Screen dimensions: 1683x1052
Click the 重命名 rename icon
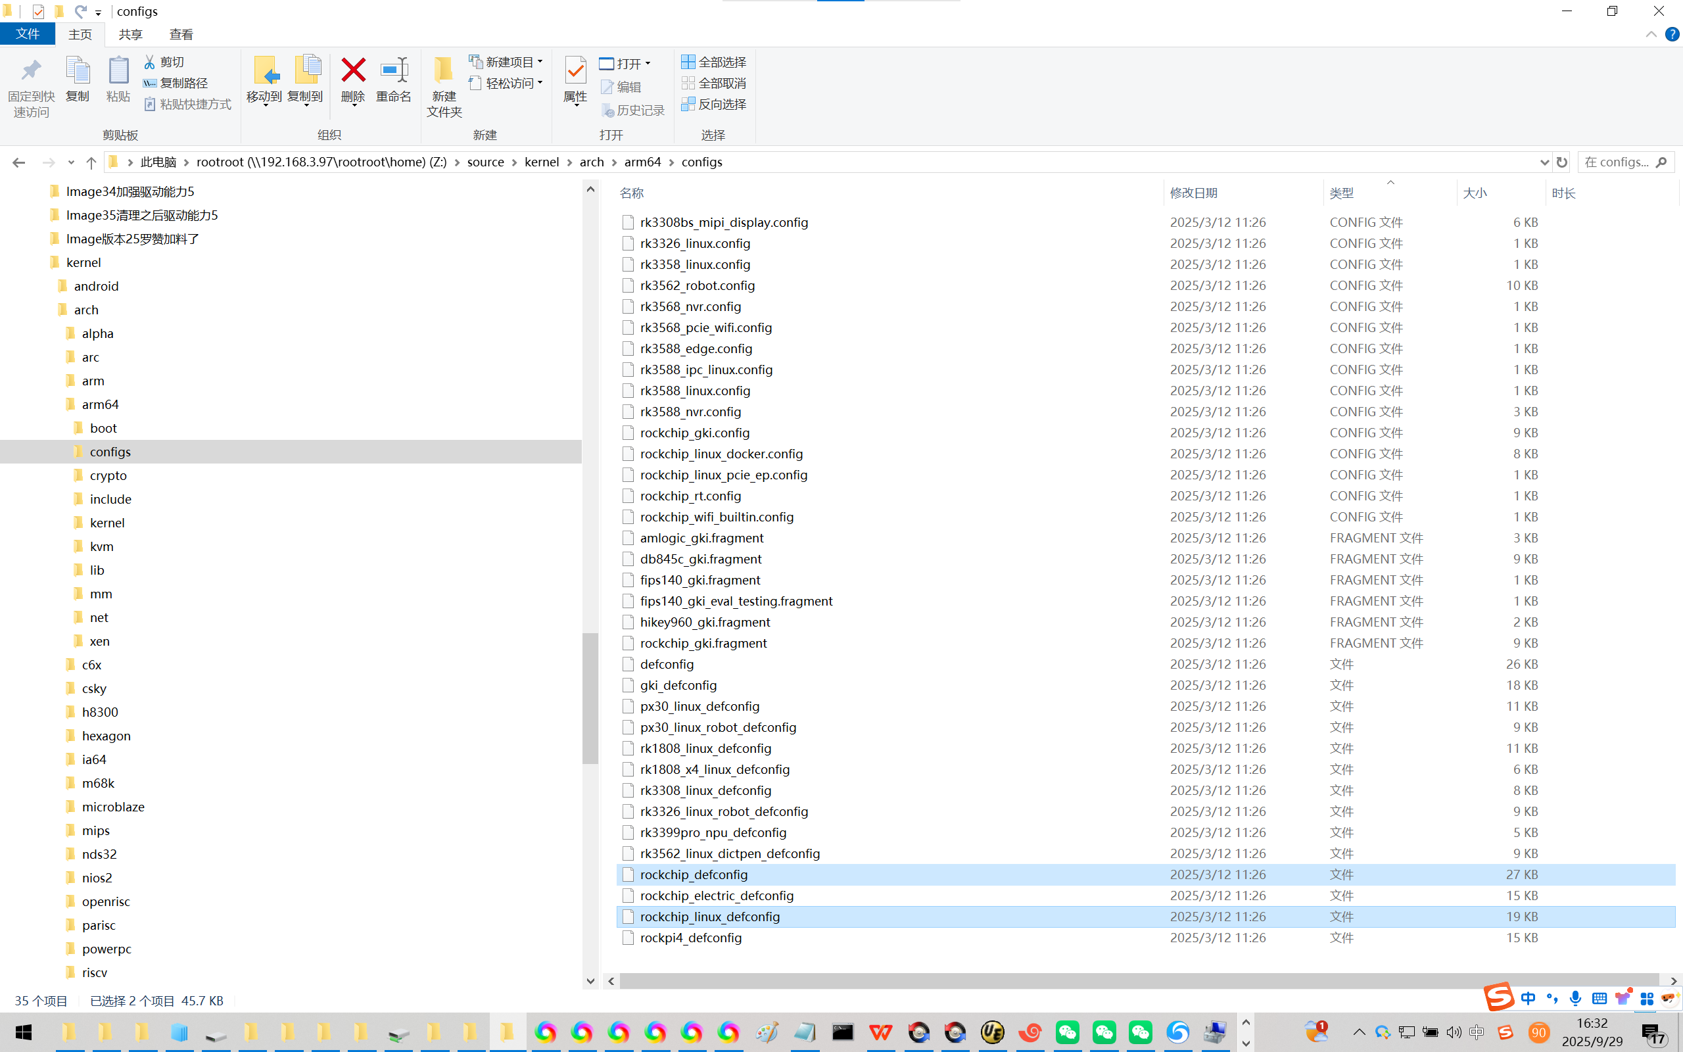pos(394,70)
